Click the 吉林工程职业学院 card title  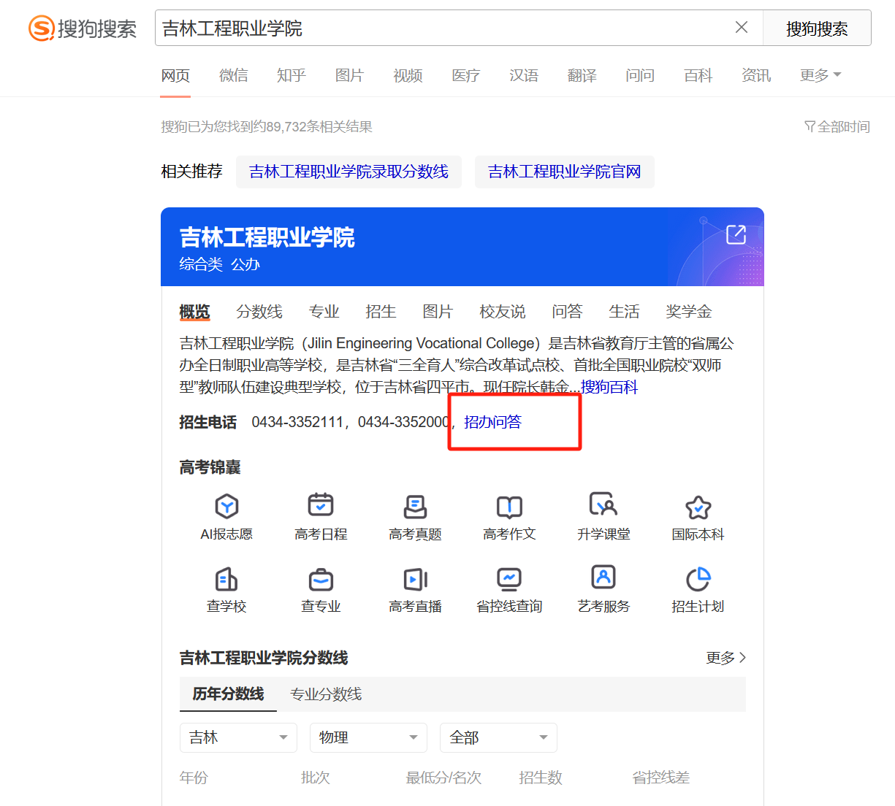[267, 237]
